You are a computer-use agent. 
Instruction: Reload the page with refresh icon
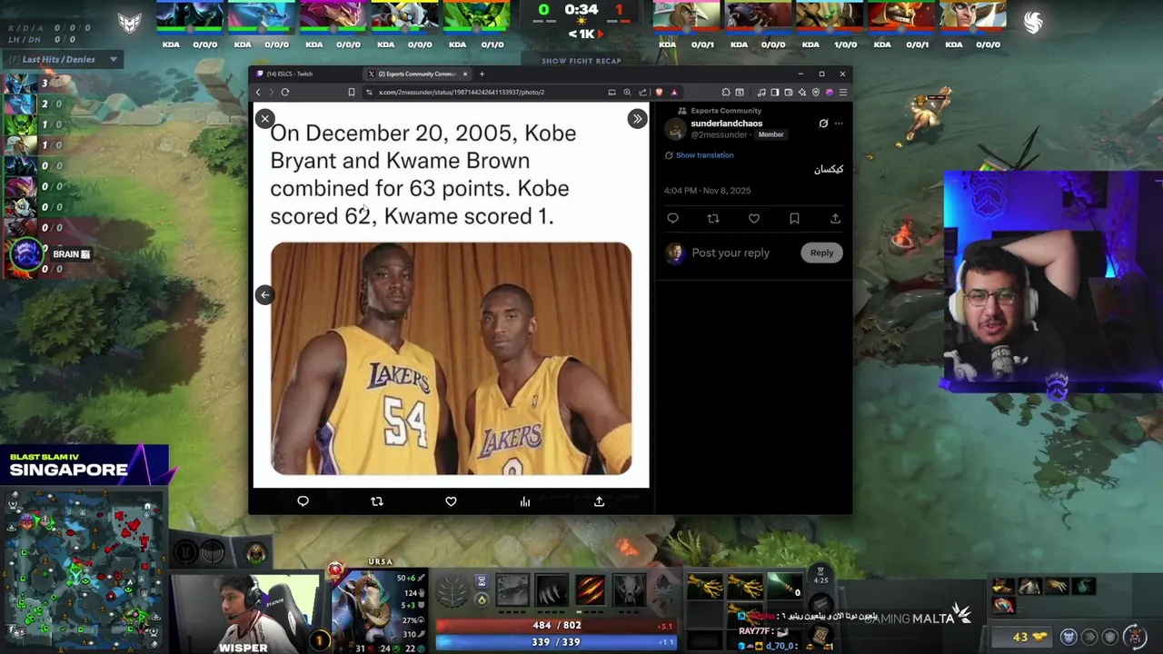284,92
